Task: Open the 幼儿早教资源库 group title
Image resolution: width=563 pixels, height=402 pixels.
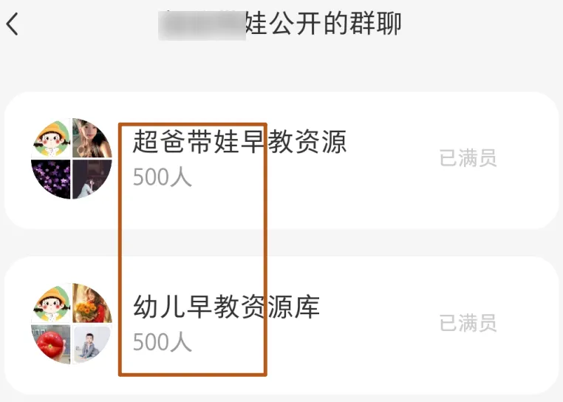Action: (226, 307)
